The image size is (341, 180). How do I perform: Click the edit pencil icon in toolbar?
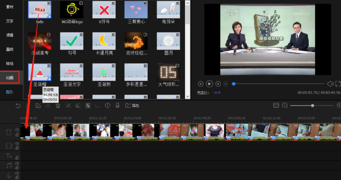(38, 106)
